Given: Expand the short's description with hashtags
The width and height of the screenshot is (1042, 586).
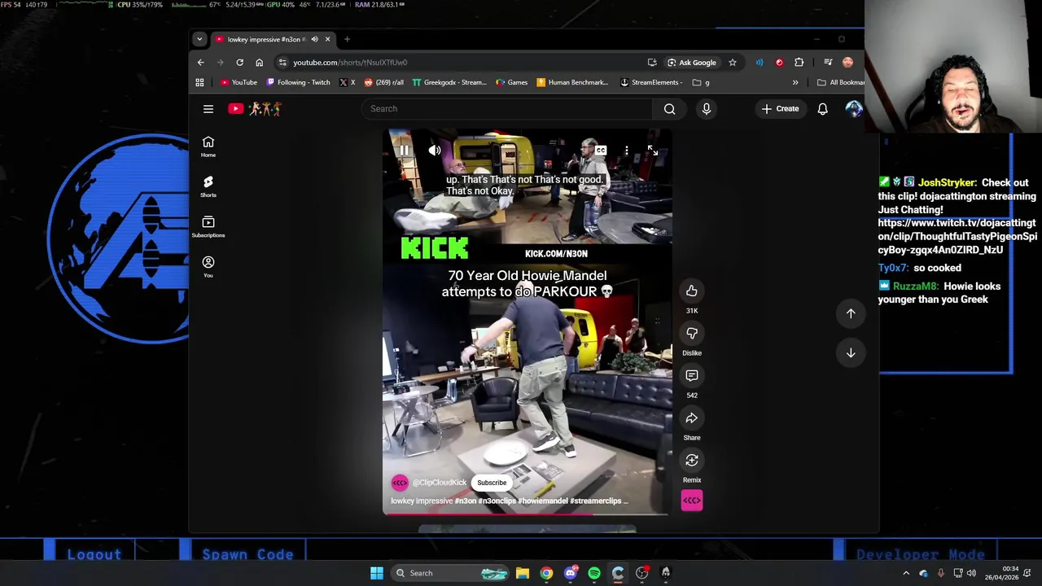Looking at the screenshot, I should pyautogui.click(x=510, y=501).
